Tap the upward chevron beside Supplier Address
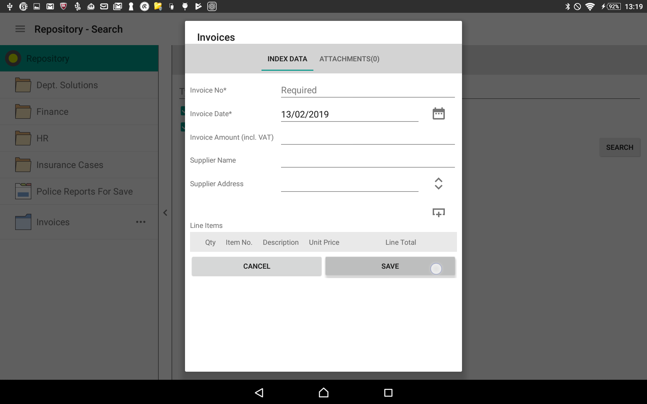Screen dimensions: 647x404 pyautogui.click(x=438, y=179)
